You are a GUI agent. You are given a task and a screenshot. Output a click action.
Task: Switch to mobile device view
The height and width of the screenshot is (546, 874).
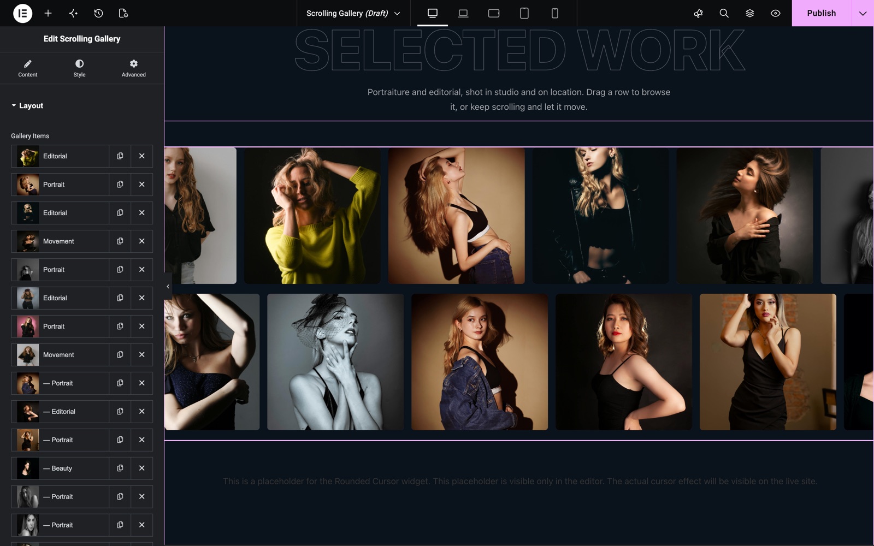tap(555, 13)
